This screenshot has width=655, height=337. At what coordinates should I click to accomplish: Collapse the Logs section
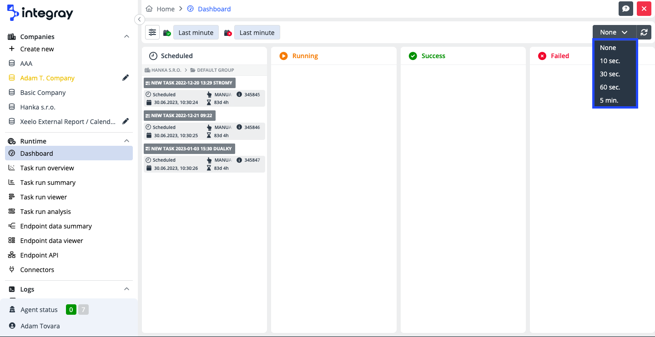click(x=126, y=289)
